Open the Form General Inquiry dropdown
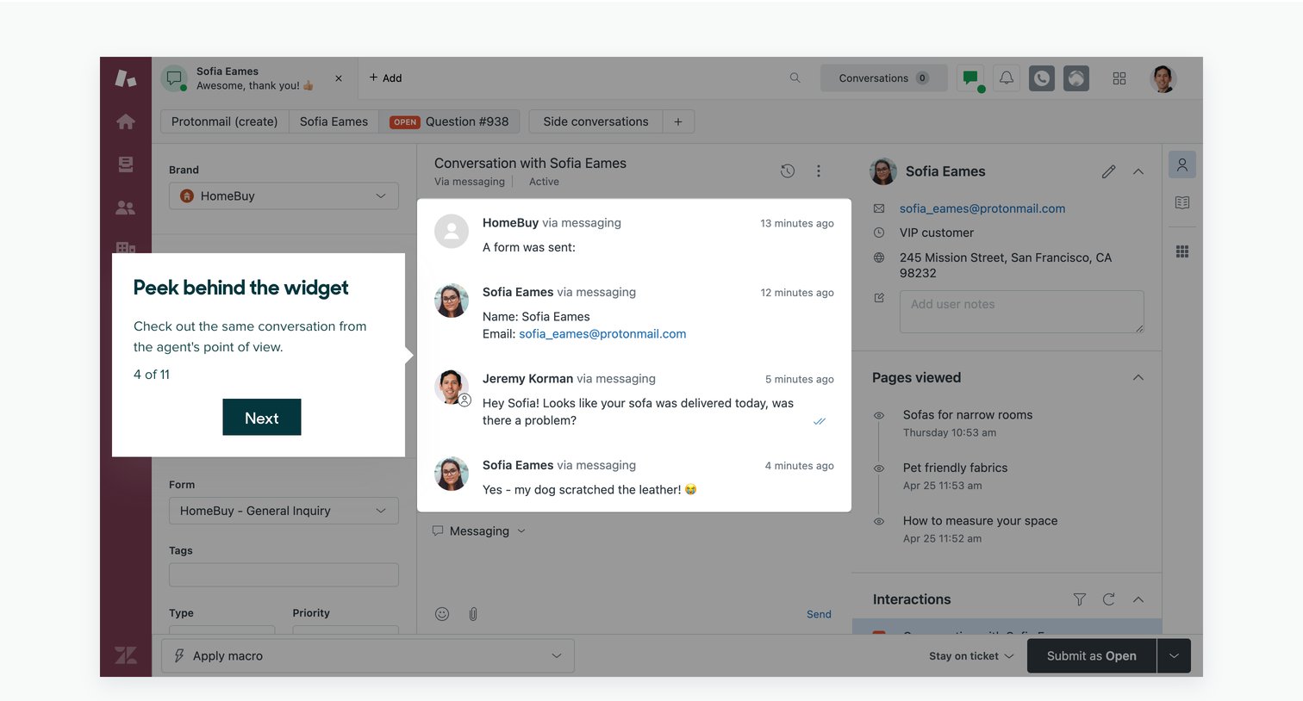 pos(284,511)
